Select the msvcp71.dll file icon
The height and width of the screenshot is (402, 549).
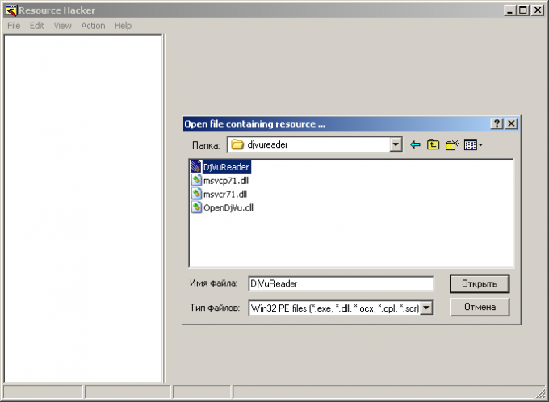(x=196, y=180)
